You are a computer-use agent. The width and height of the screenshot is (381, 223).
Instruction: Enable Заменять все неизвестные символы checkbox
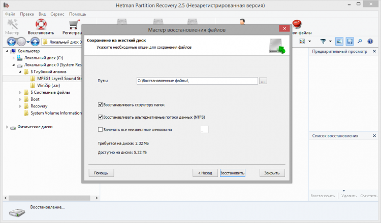pyautogui.click(x=100, y=129)
